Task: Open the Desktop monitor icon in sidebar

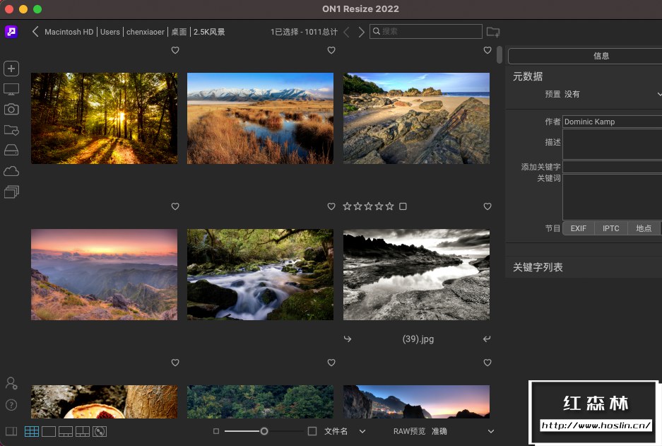Action: [x=11, y=89]
